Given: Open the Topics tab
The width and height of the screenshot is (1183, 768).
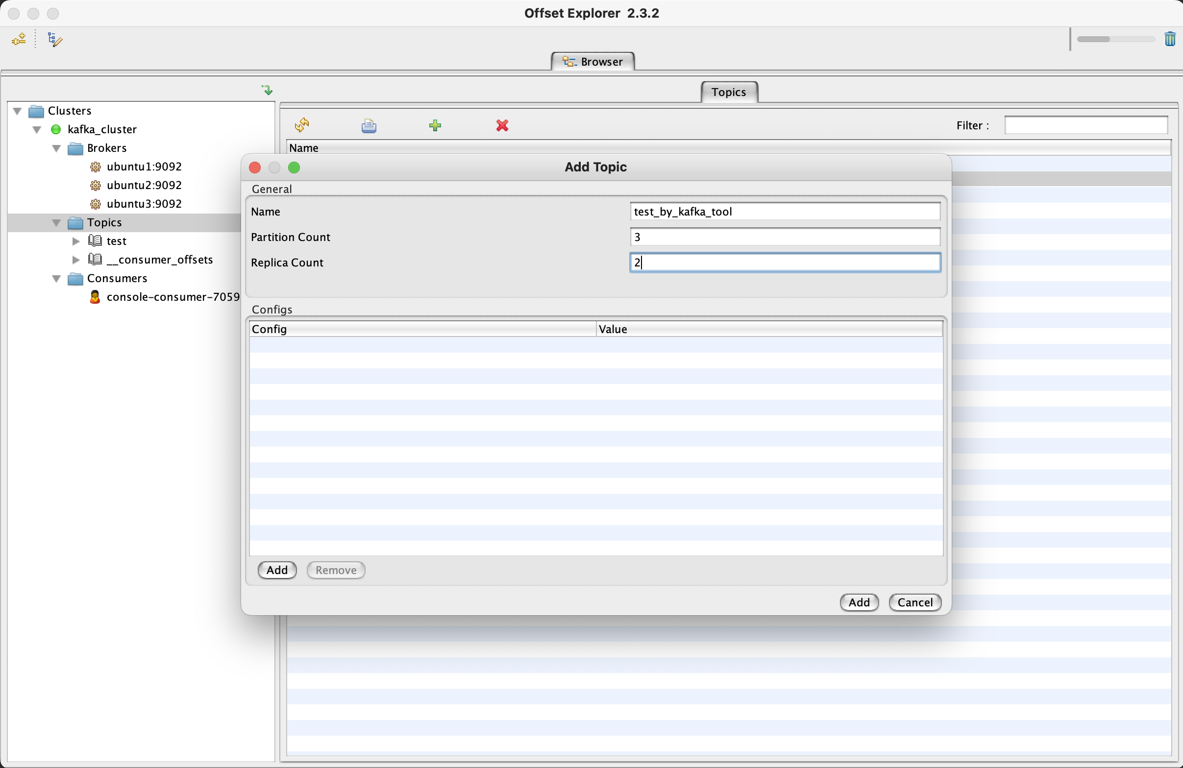Looking at the screenshot, I should [728, 93].
